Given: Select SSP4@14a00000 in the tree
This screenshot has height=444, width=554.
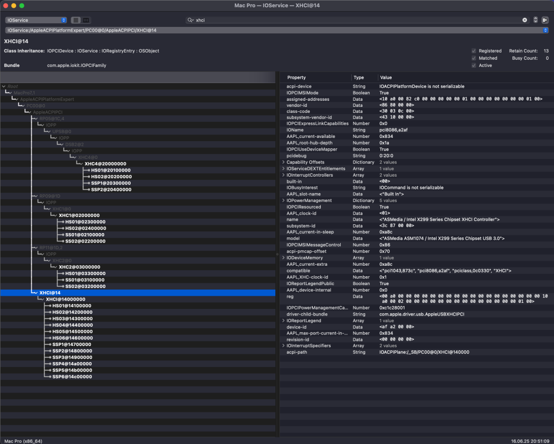Looking at the screenshot, I should coord(72,364).
